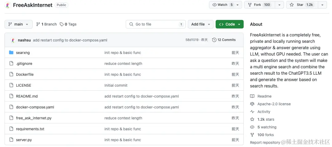Open the main branch selector dropdown
The height and width of the screenshot is (147, 332).
pyautogui.click(x=18, y=24)
